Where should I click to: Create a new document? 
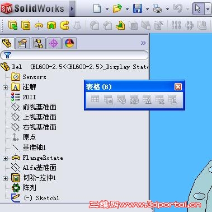pos(97,8)
